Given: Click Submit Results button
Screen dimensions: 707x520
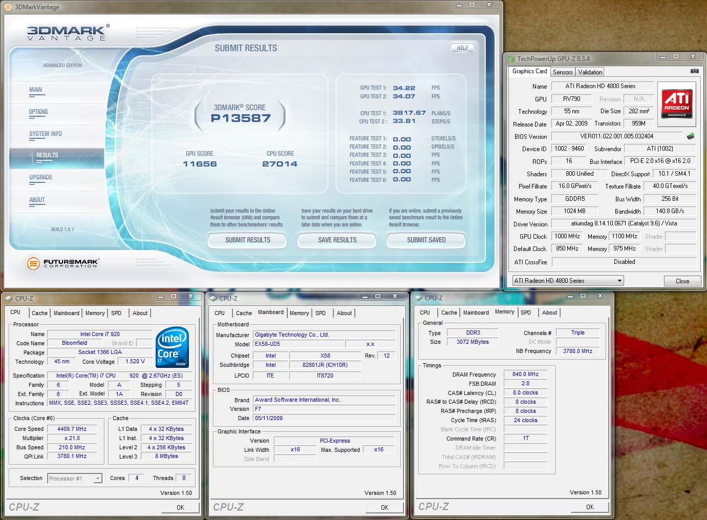Looking at the screenshot, I should (x=248, y=240).
